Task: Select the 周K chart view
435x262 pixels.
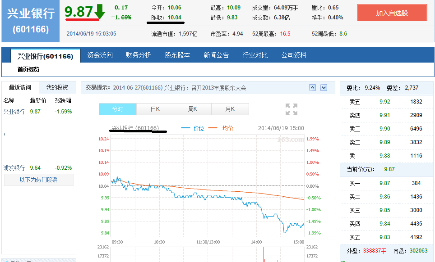Action: click(x=193, y=109)
